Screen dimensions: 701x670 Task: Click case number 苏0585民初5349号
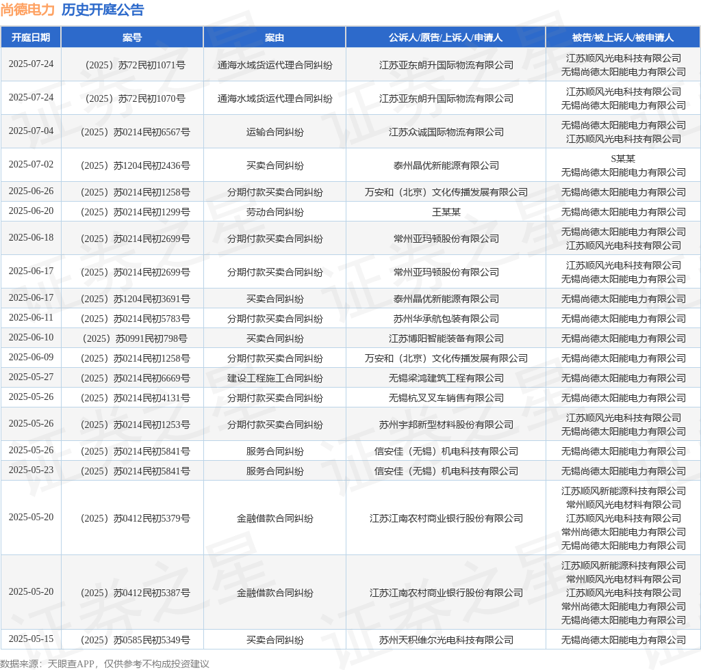point(135,641)
